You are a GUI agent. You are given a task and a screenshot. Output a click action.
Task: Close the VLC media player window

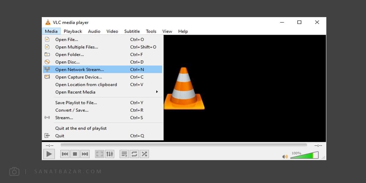[317, 22]
